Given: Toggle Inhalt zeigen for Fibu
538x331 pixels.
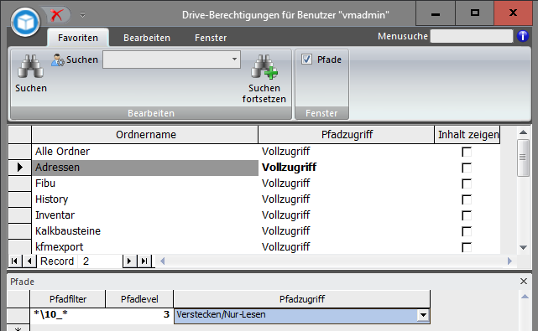Looking at the screenshot, I should pos(467,184).
